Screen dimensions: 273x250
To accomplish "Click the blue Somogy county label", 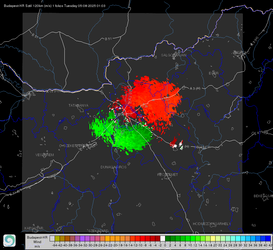I will tap(56, 205).
